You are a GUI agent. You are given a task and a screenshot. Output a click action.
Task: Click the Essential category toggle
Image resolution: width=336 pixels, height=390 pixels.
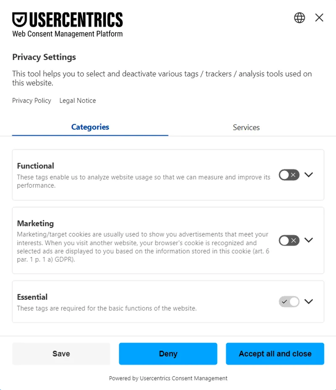click(x=289, y=301)
